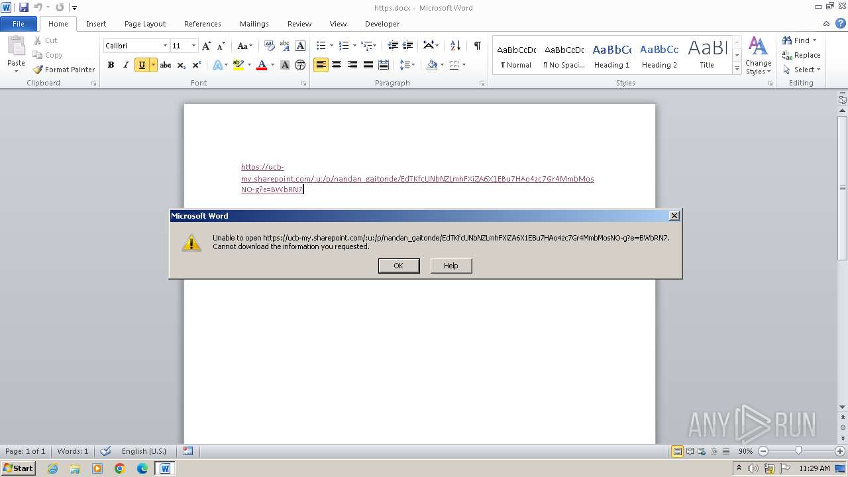Open the File tab
The image size is (848, 477).
pyautogui.click(x=19, y=24)
